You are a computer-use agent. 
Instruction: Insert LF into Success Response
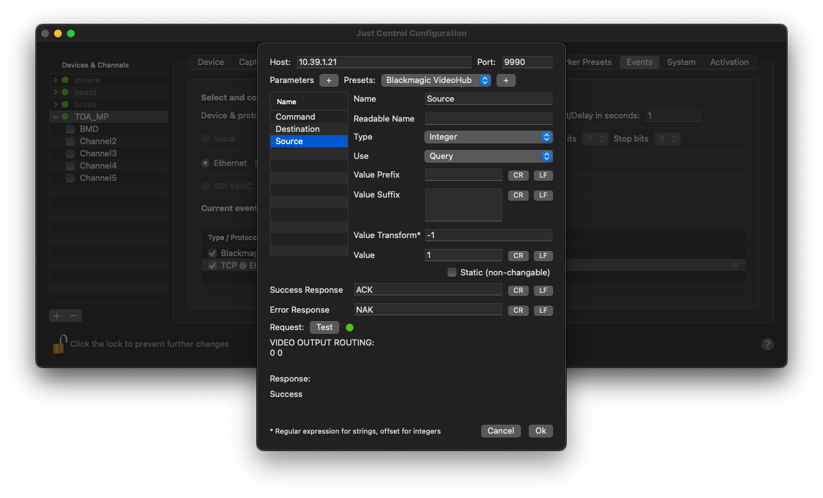coord(543,290)
